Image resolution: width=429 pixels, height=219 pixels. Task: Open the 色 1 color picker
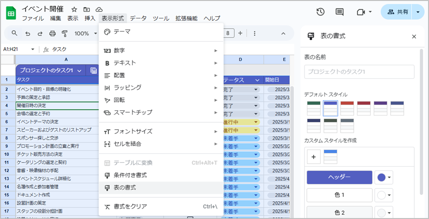coord(384,195)
